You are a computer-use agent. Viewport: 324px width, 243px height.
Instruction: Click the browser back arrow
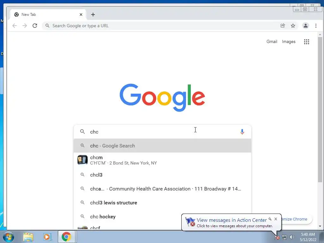click(15, 26)
